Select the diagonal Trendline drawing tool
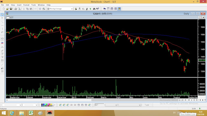 click(x=2, y=22)
